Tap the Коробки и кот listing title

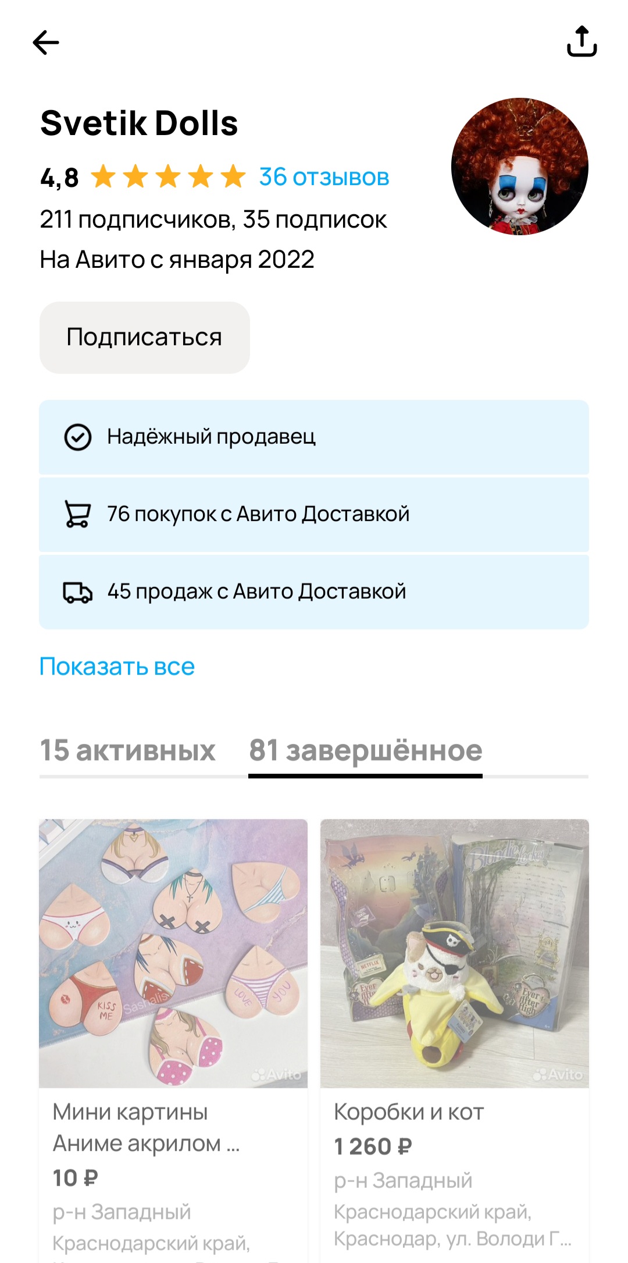[409, 1112]
